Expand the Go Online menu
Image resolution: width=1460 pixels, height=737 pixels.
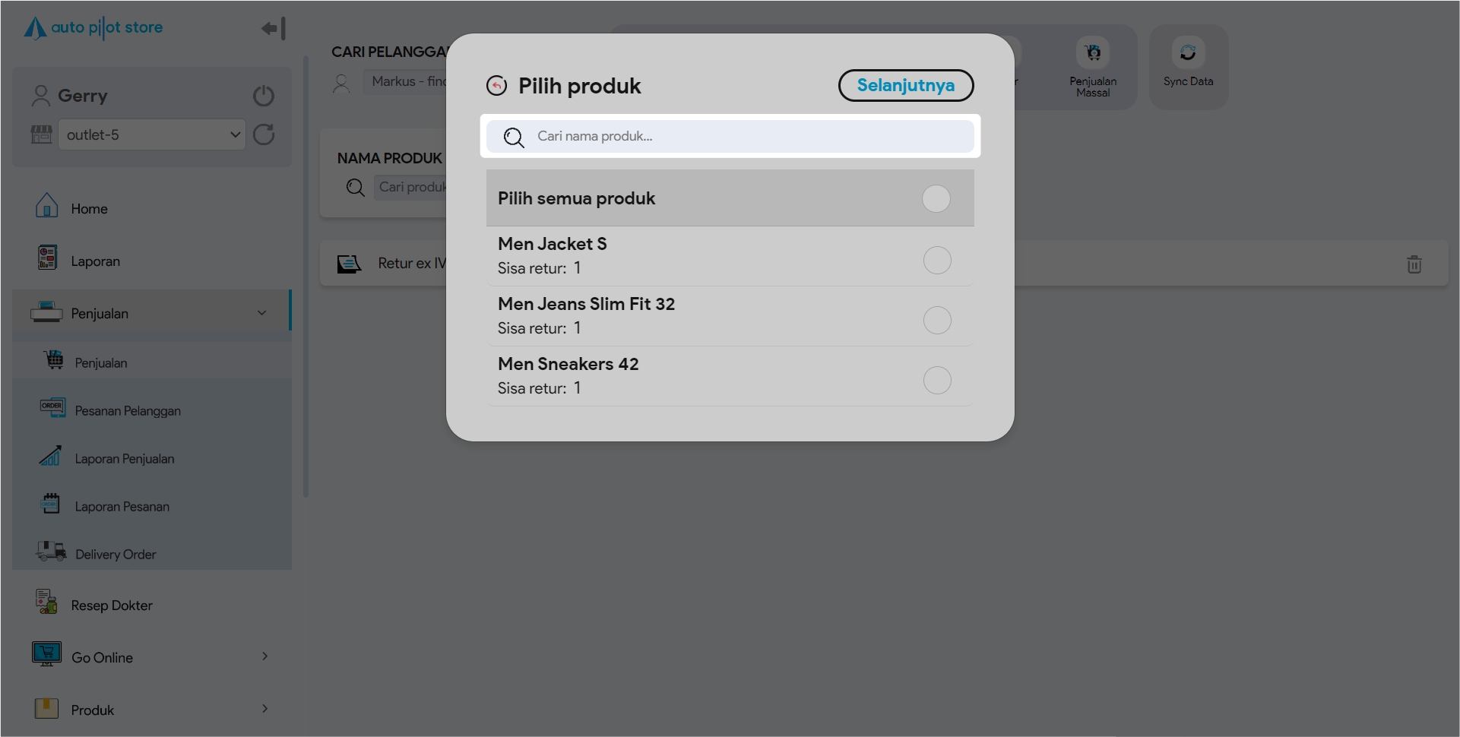(264, 656)
